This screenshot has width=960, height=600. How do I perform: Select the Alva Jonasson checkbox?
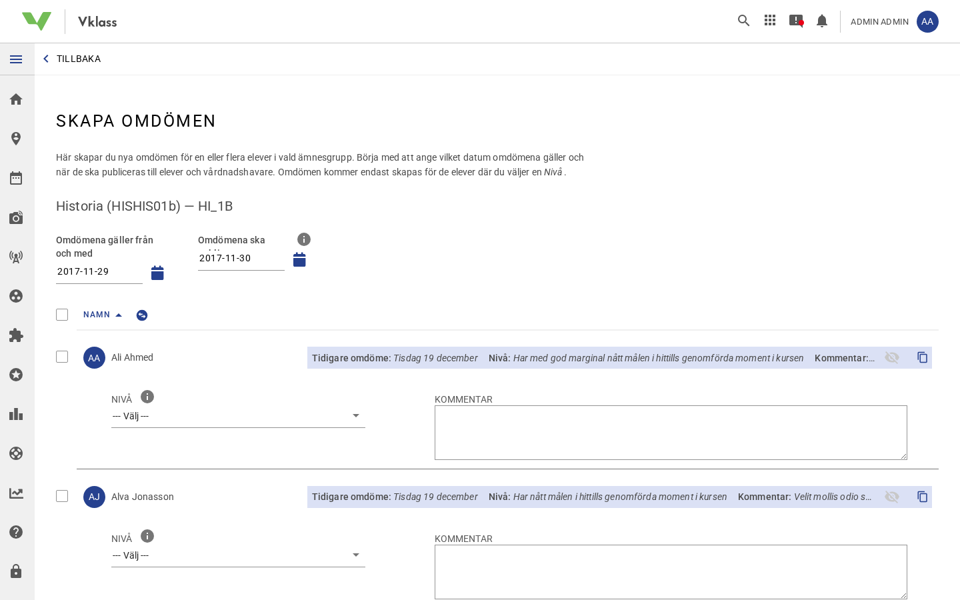click(x=62, y=496)
